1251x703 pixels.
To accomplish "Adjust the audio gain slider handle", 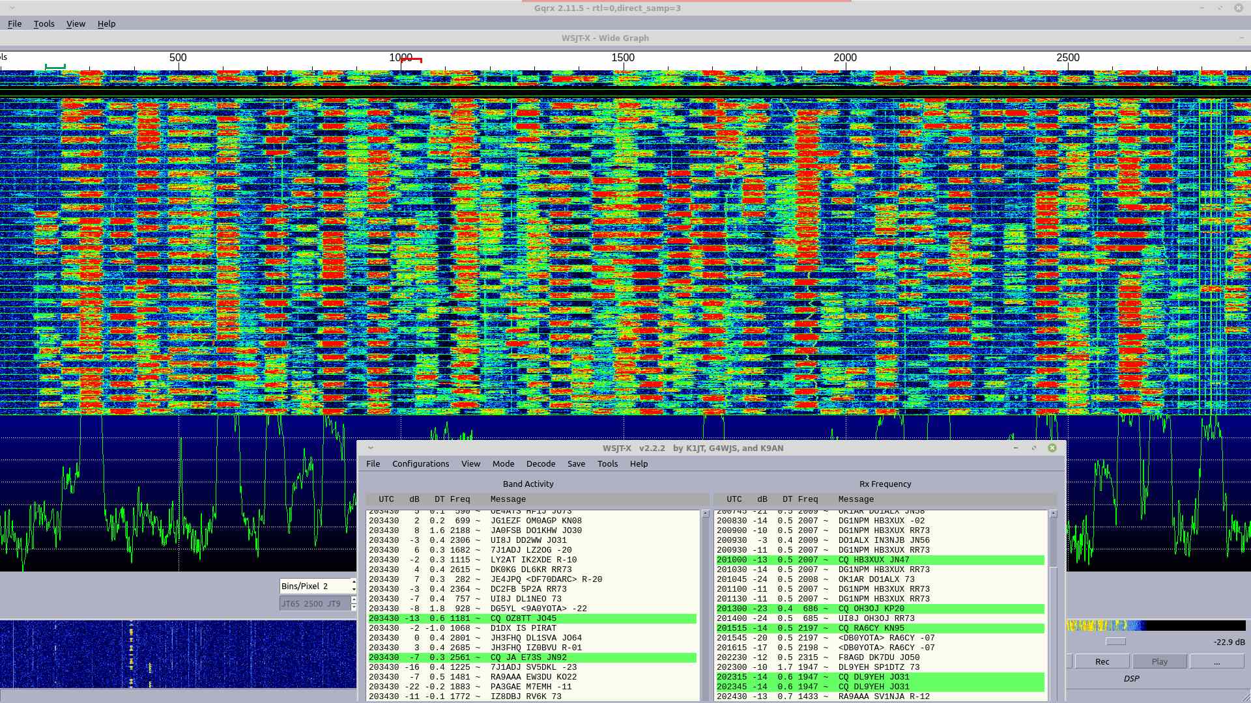I will point(1115,642).
